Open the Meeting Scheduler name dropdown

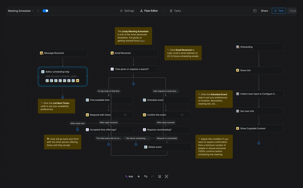(33, 11)
